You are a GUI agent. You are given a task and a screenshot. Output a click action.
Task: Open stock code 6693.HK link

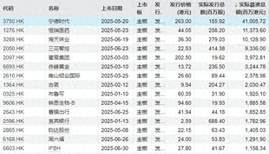[x=13, y=66]
